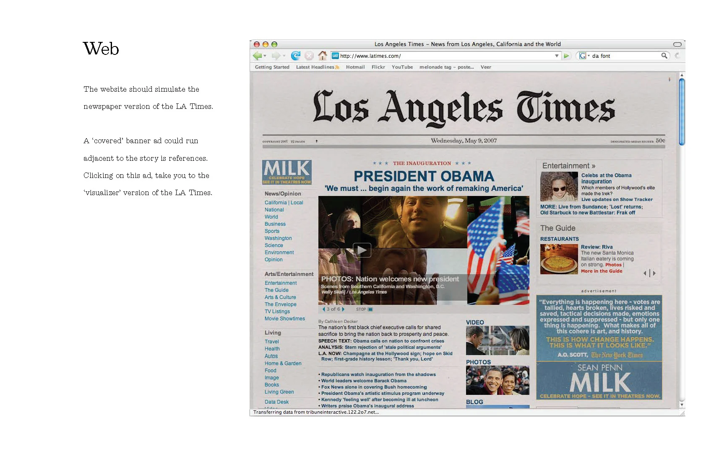Open the Hotmail bookmark

[x=355, y=67]
